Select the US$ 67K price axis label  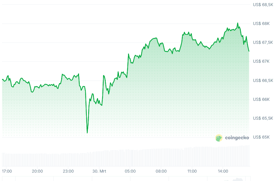261,61
